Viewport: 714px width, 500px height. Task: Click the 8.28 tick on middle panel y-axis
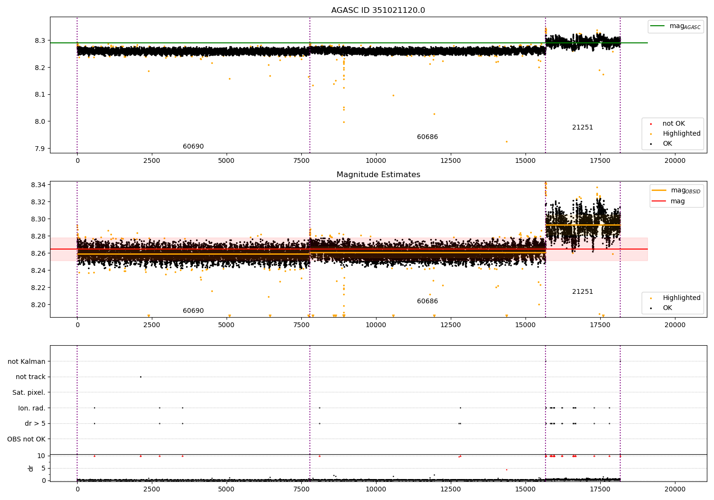pyautogui.click(x=39, y=236)
